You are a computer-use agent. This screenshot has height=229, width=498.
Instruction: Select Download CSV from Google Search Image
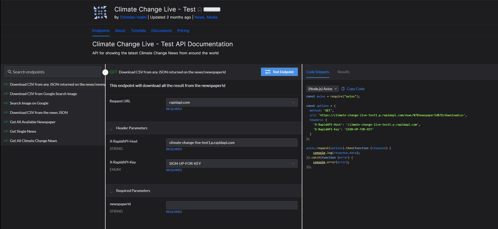coord(53,94)
